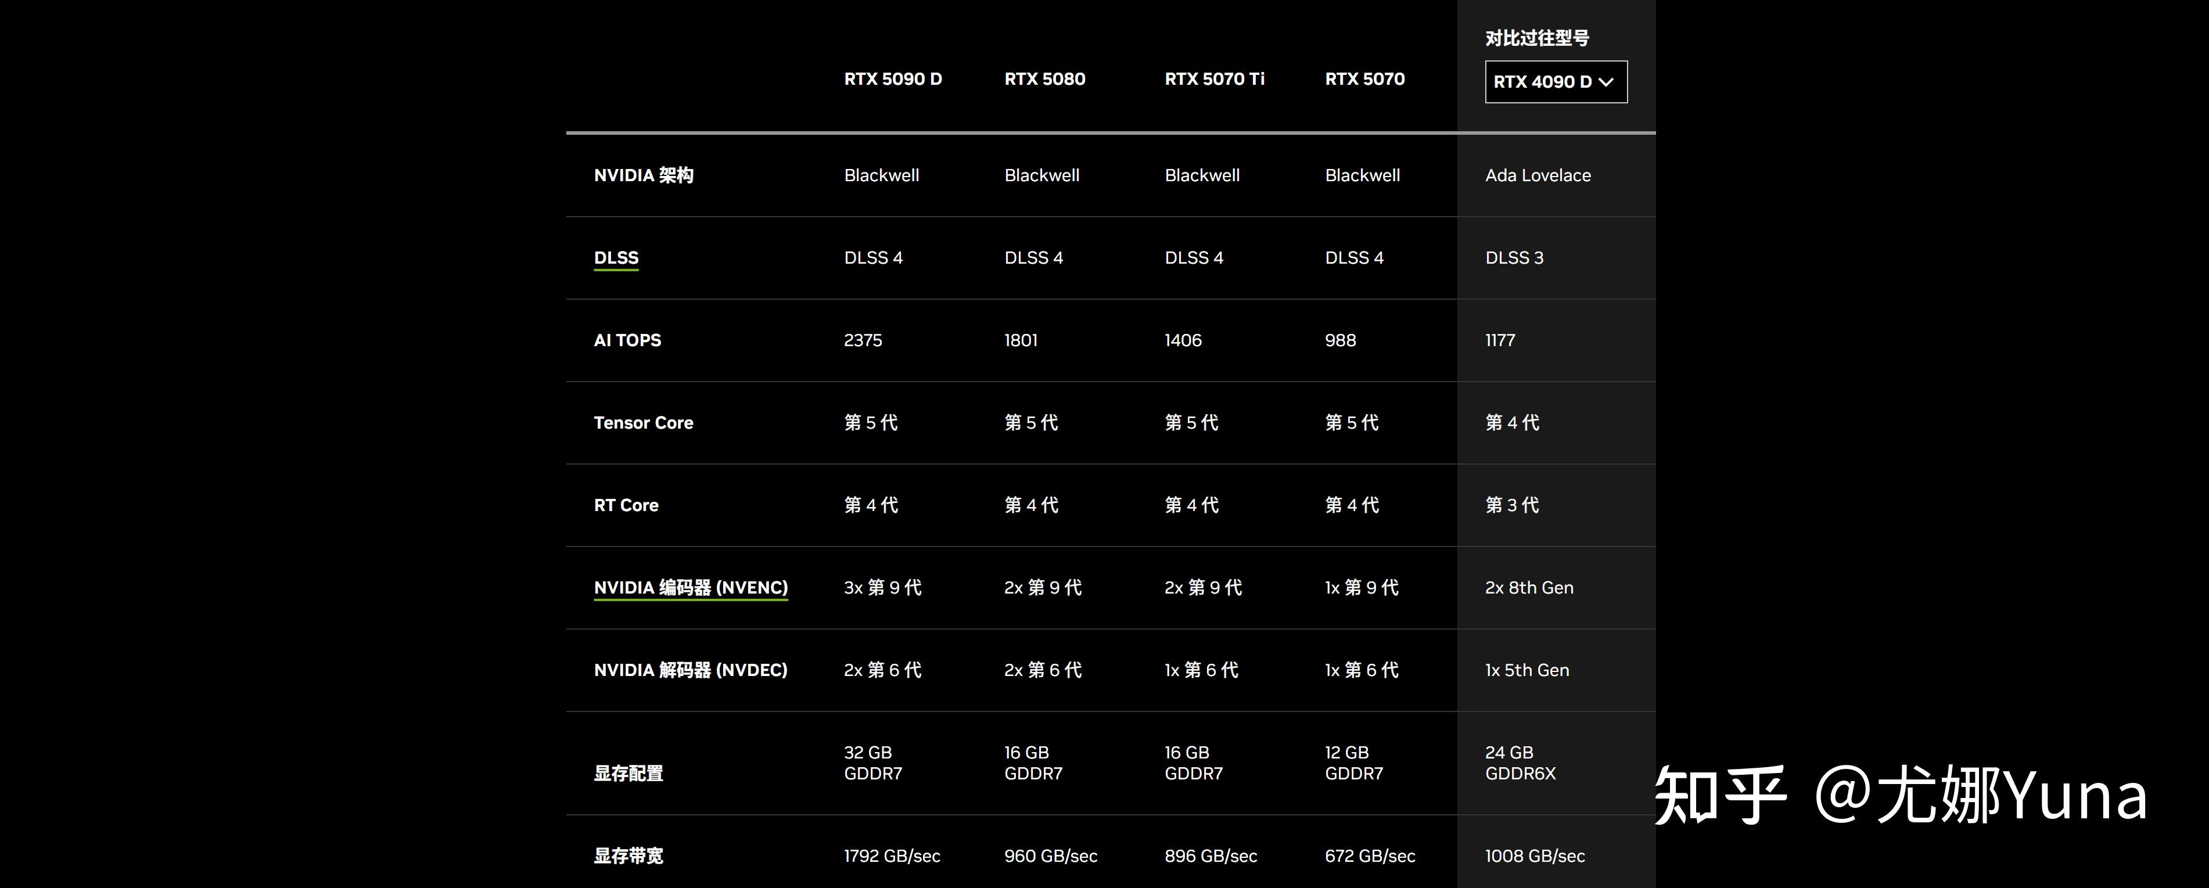Click the AI TOPS row label
The height and width of the screenshot is (888, 2209).
coord(627,340)
